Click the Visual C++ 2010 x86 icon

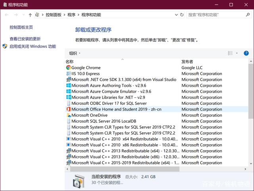(x=69, y=145)
